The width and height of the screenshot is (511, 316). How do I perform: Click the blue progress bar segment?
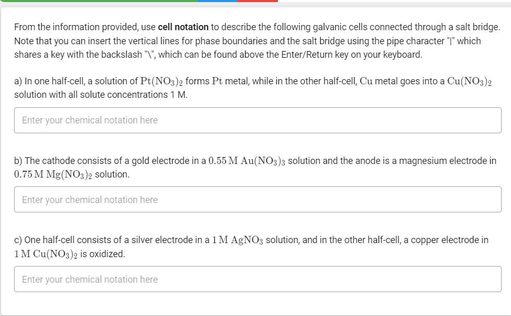tap(216, 2)
